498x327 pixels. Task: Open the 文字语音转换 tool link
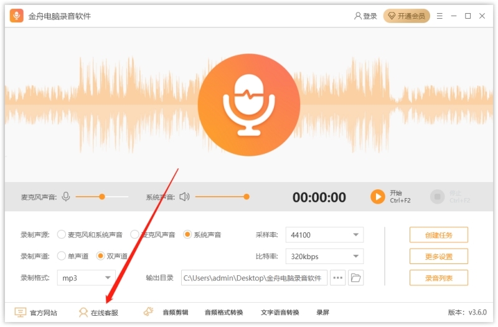(280, 313)
